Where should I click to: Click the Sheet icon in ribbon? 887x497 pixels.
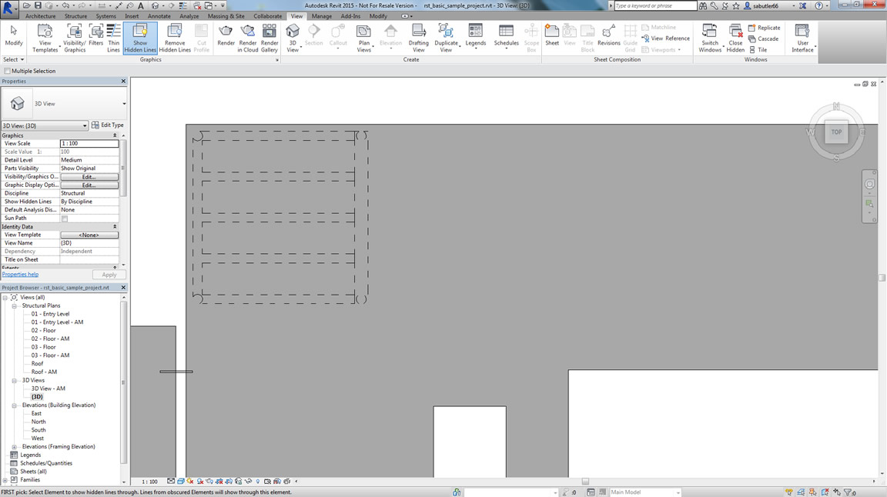tap(552, 35)
